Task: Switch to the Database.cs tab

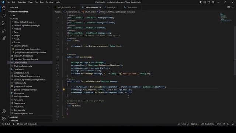Action: tap(132, 7)
